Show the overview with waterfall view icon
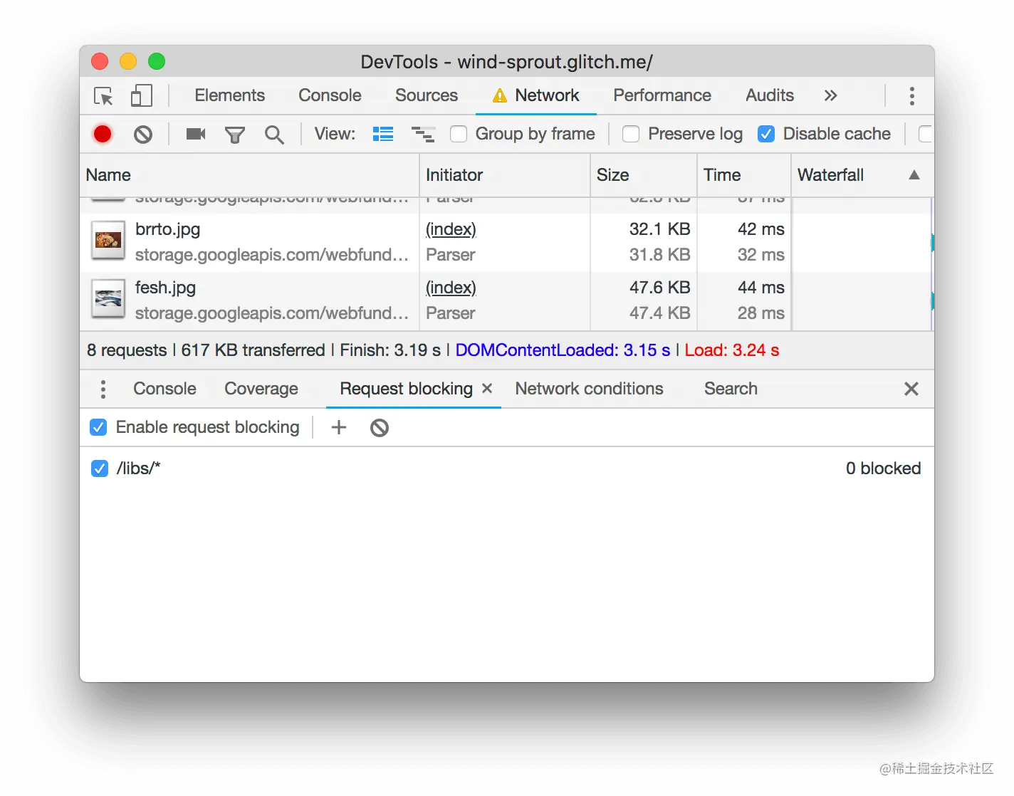Image resolution: width=1014 pixels, height=796 pixels. click(423, 134)
